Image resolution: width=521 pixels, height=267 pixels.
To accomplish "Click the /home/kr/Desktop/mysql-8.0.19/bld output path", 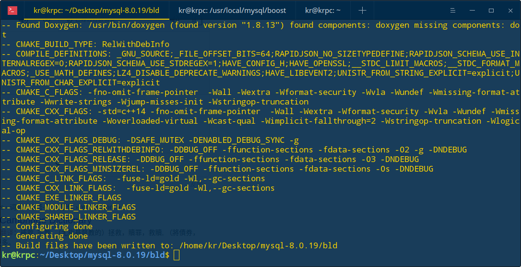I will point(258,246).
